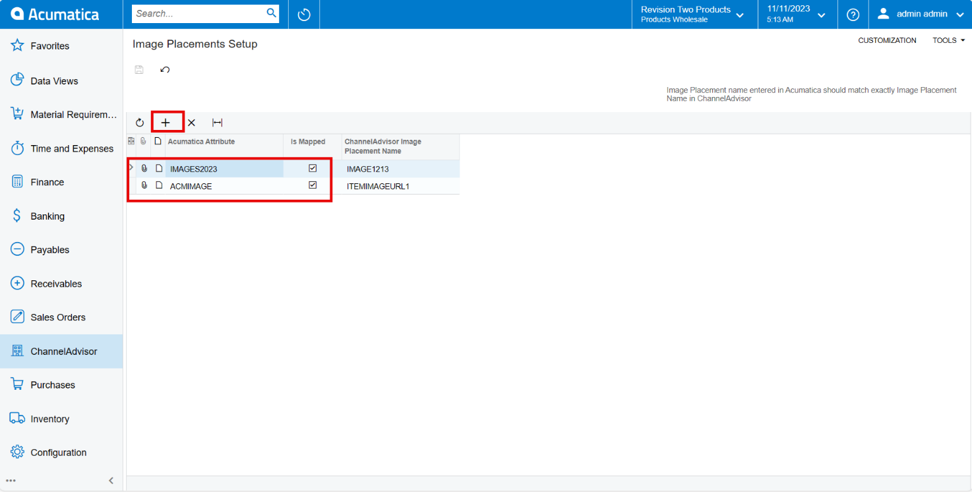Image resolution: width=972 pixels, height=492 pixels.
Task: Click the CUSTOMIZATION link
Action: [x=887, y=40]
